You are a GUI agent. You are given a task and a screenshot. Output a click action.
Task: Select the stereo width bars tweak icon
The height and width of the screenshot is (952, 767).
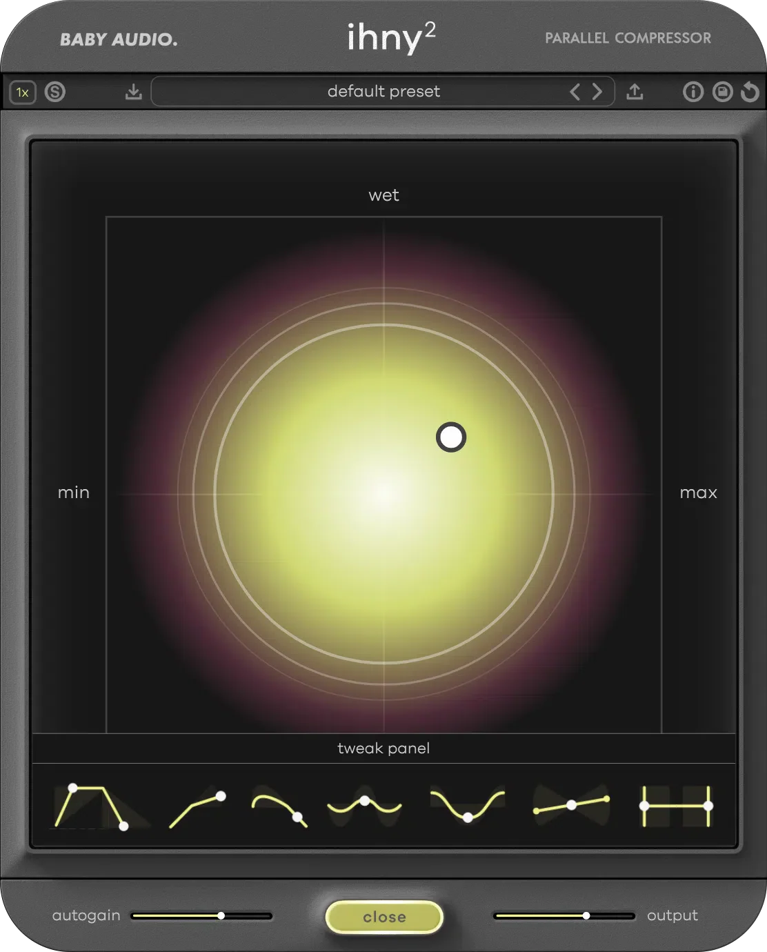676,806
